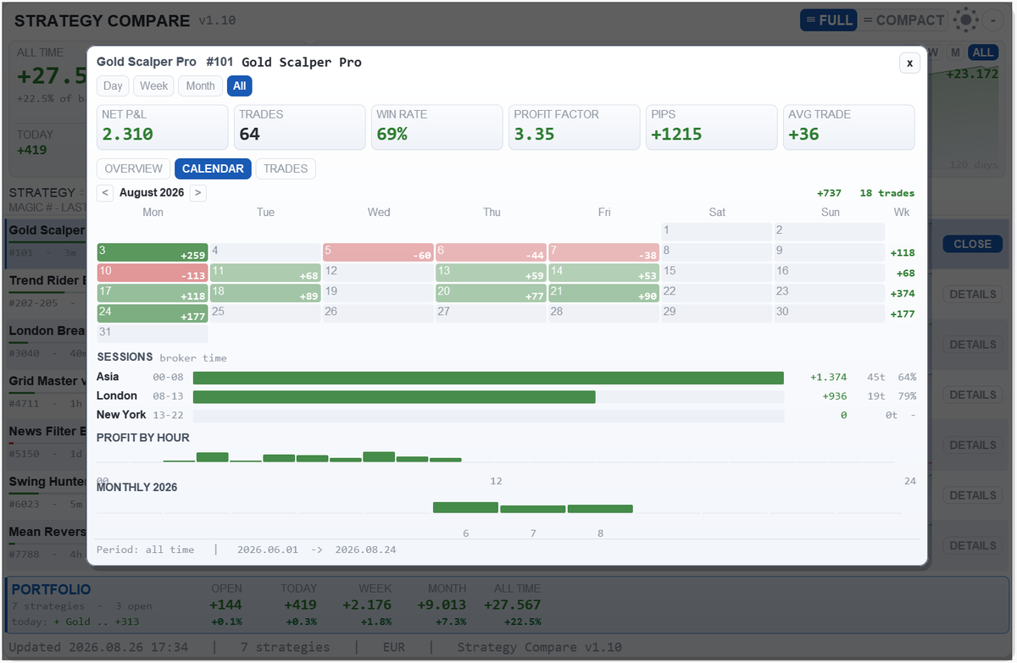Go to next month in calendar

[x=197, y=193]
